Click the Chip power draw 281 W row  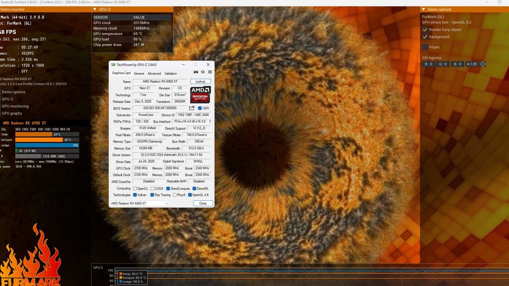[132, 45]
